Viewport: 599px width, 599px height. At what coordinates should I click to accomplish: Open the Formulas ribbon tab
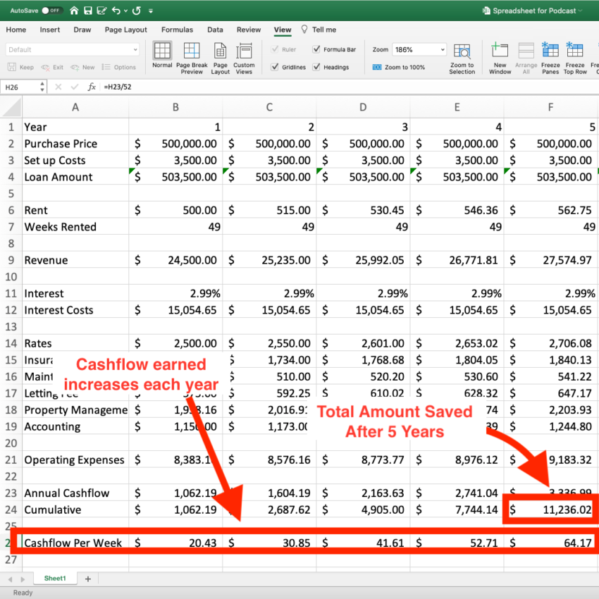pos(177,30)
